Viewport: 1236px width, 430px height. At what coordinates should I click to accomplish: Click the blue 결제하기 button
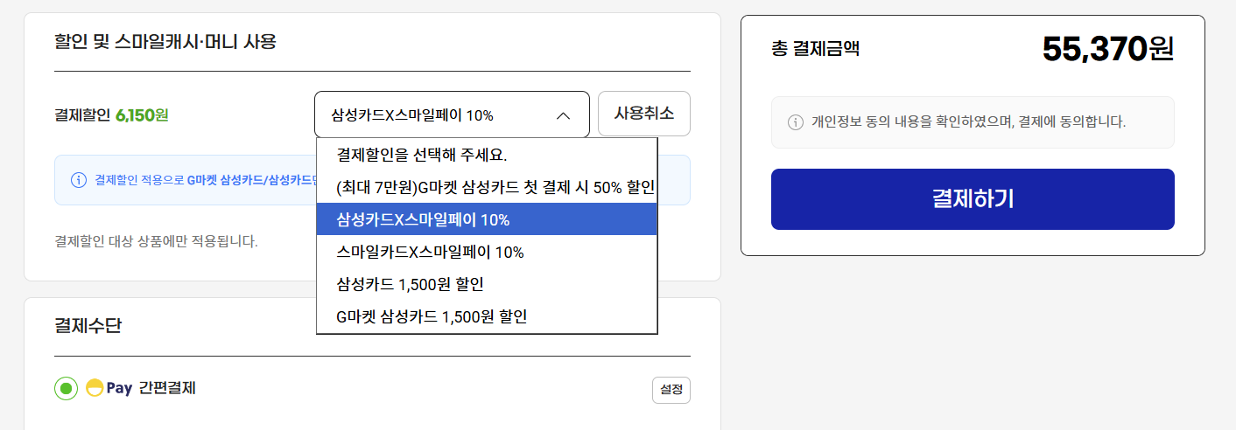[972, 199]
